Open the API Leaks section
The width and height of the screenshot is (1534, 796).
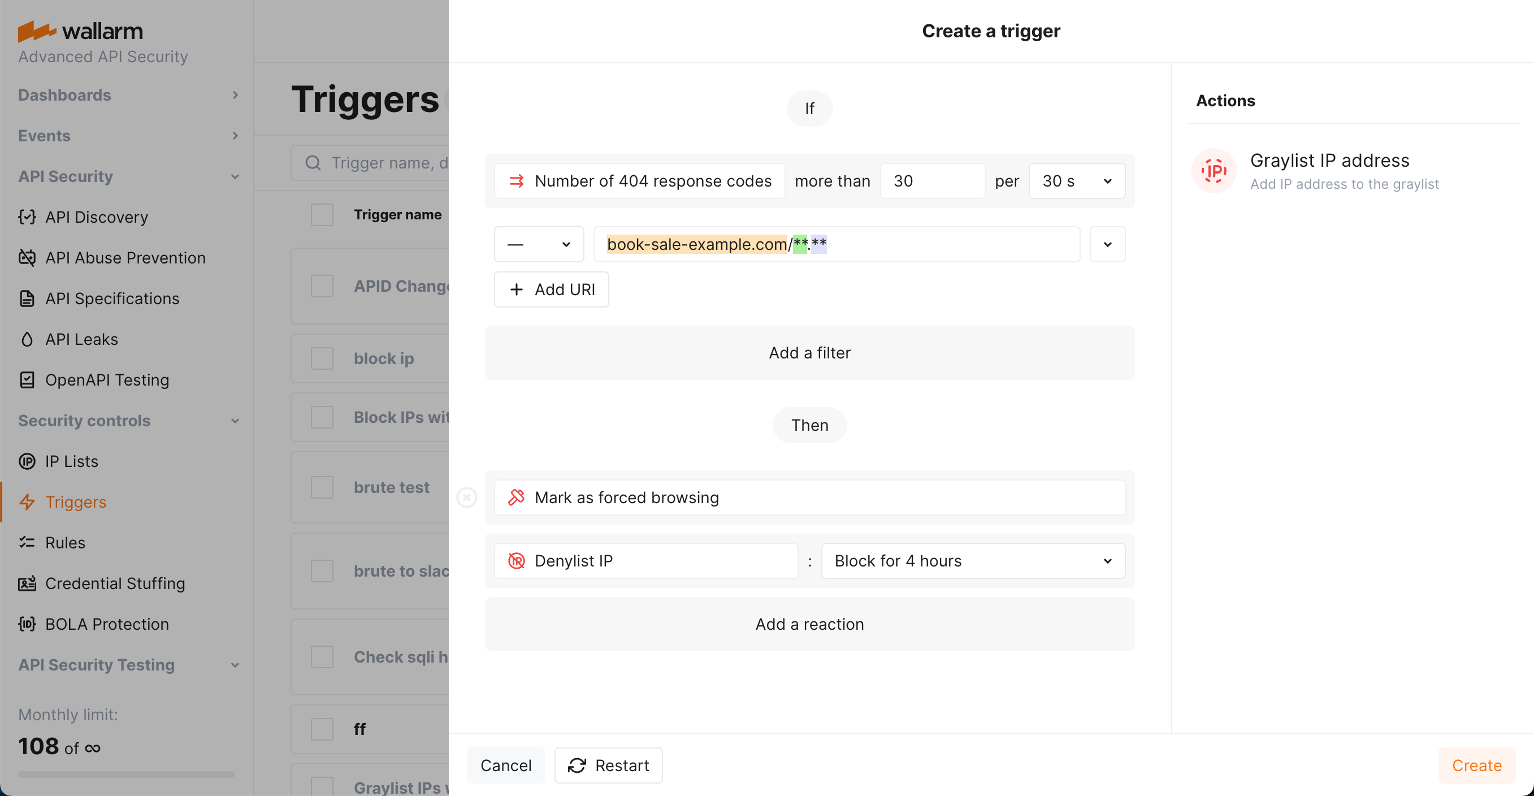point(81,339)
